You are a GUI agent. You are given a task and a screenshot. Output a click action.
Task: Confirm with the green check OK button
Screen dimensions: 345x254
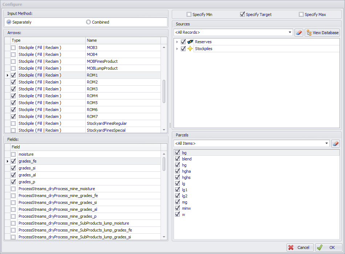(328, 247)
